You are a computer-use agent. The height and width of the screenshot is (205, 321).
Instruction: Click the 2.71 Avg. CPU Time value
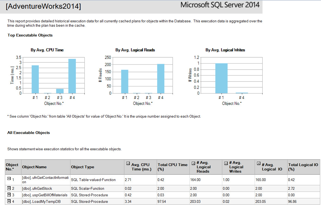tap(128, 180)
